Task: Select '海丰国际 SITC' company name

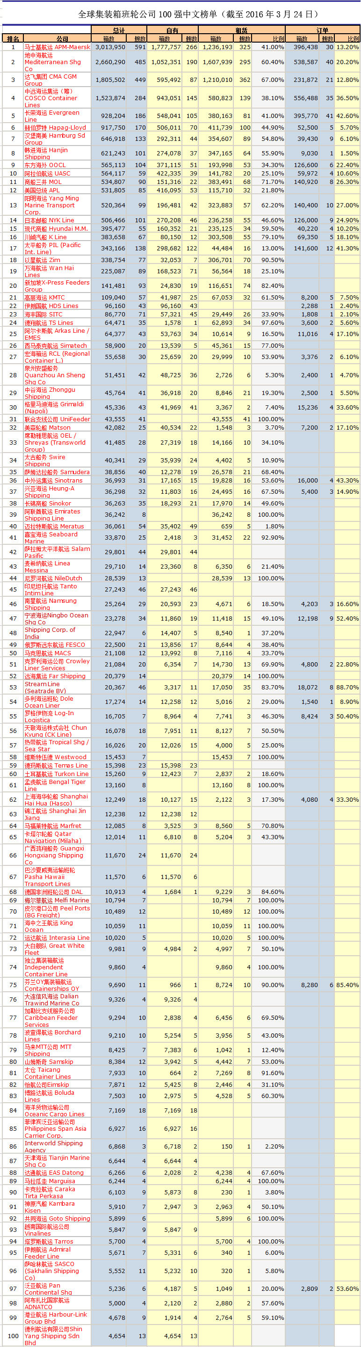Action: click(43, 314)
